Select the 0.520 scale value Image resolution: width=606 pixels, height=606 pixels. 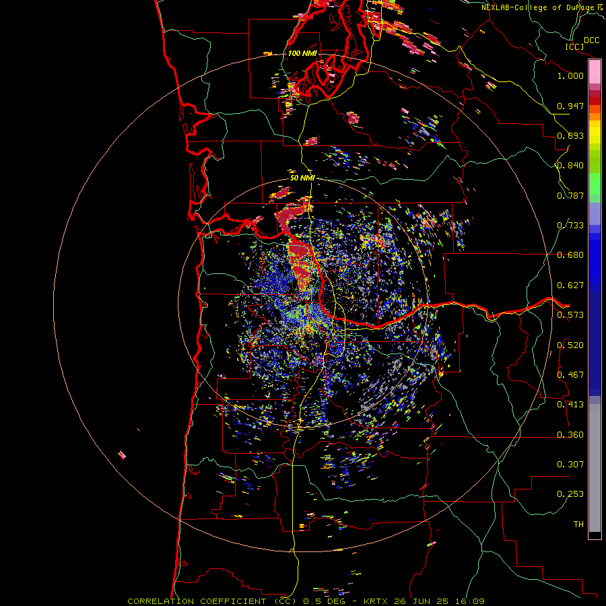point(570,345)
